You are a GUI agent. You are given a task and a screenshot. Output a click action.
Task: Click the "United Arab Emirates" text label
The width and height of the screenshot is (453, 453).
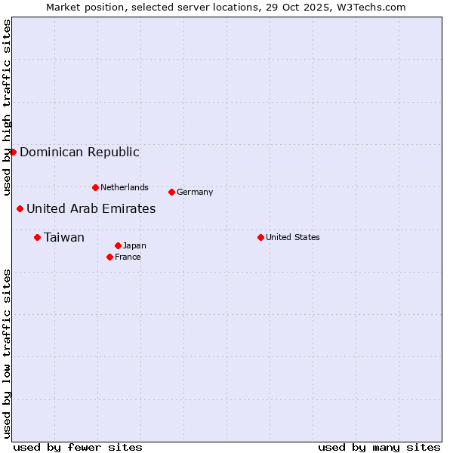tap(91, 208)
